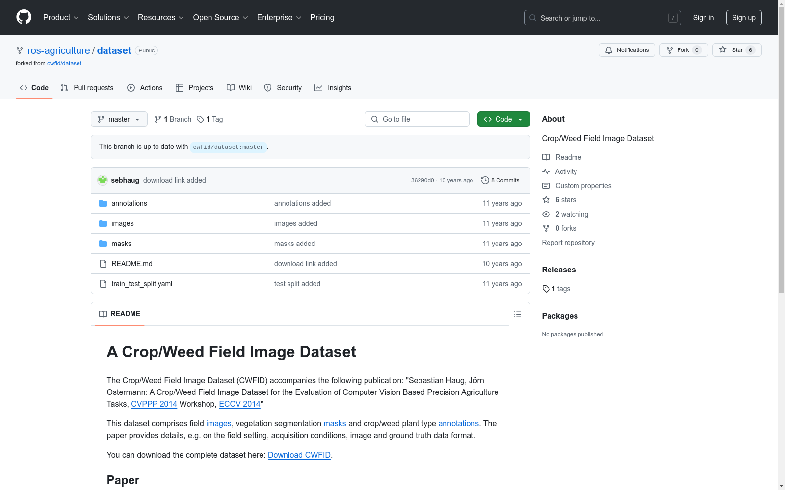Image resolution: width=785 pixels, height=490 pixels.
Task: Click the masks folder icon
Action: click(103, 244)
